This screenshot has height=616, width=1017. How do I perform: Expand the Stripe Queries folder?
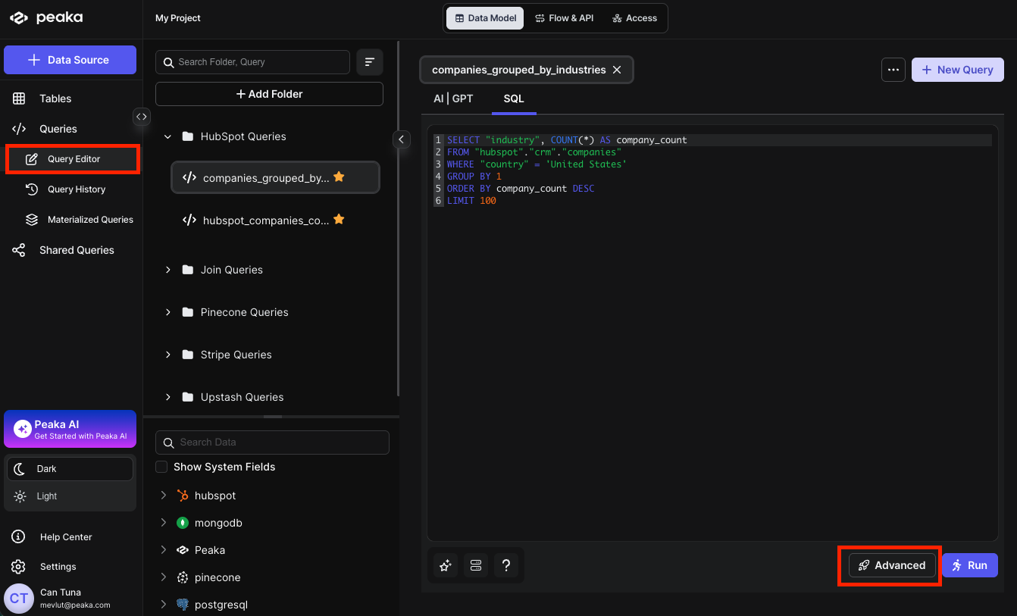coord(168,355)
